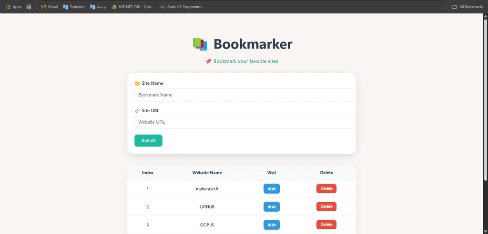Delete the OOP JS bookmark

click(326, 224)
